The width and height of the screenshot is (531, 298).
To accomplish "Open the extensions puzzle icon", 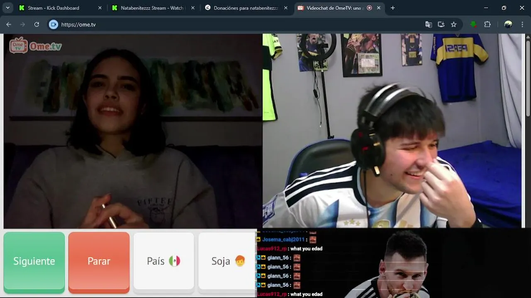I will coord(487,24).
